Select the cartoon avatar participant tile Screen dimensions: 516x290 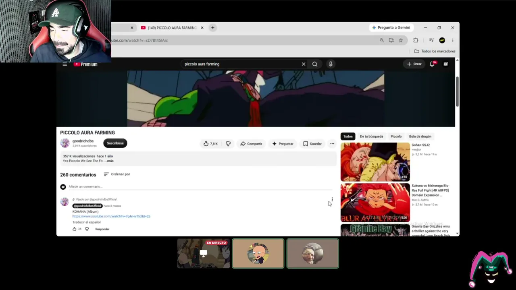point(258,253)
